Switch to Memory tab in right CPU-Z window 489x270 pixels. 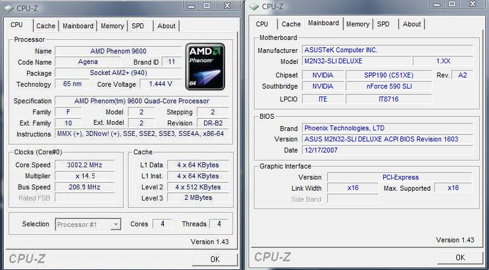(358, 24)
